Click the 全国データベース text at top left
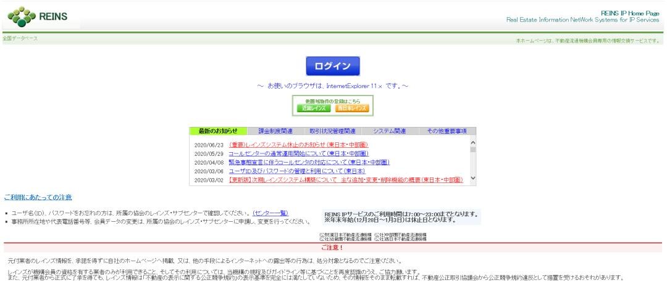The image size is (667, 289). (x=20, y=38)
